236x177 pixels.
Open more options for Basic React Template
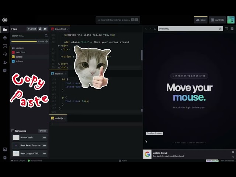pos(44,145)
